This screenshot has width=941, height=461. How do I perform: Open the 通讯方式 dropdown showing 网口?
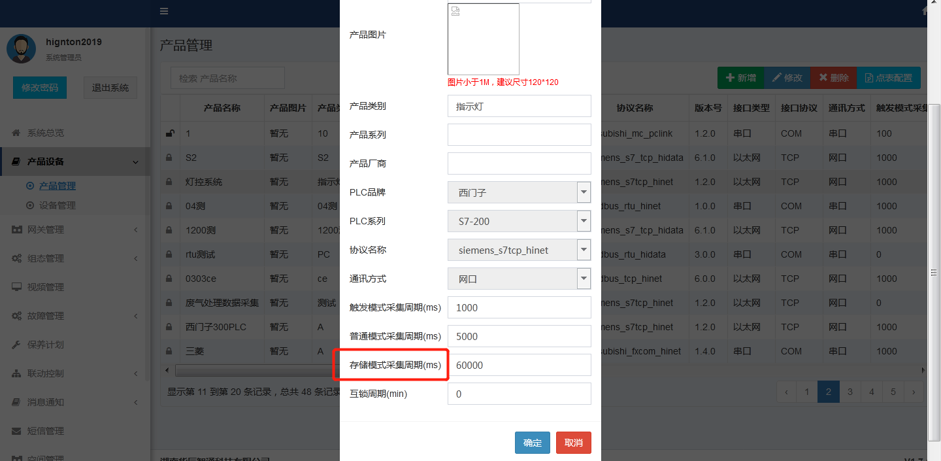[x=584, y=279]
